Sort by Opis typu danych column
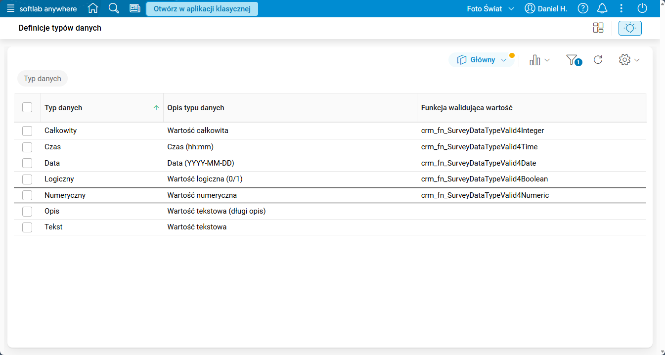Viewport: 665px width, 355px height. pyautogui.click(x=290, y=108)
